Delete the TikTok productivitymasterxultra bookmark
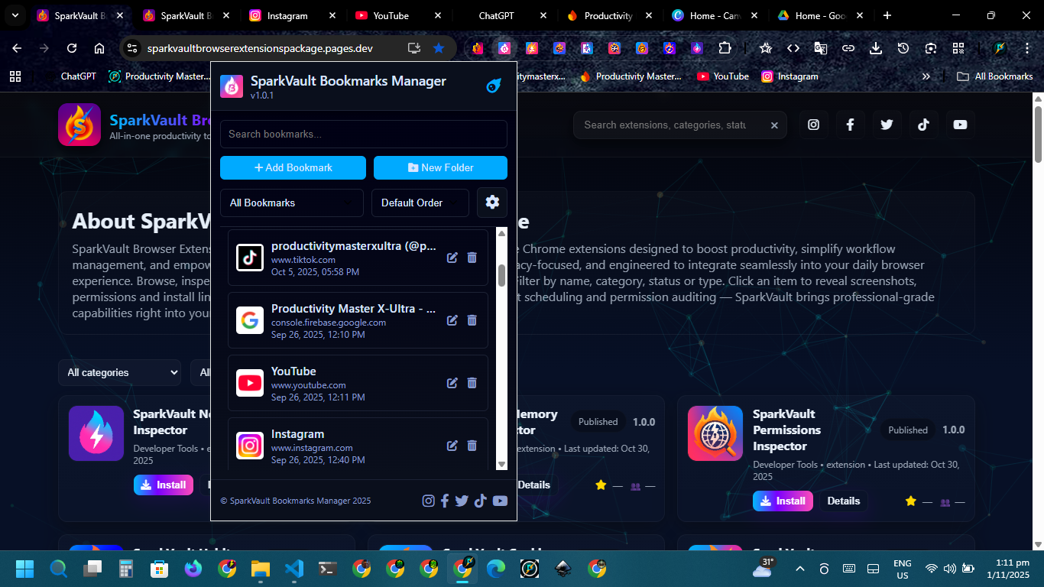Image resolution: width=1044 pixels, height=587 pixels. point(472,258)
